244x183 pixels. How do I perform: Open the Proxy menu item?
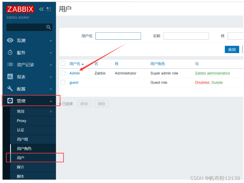point(33,121)
